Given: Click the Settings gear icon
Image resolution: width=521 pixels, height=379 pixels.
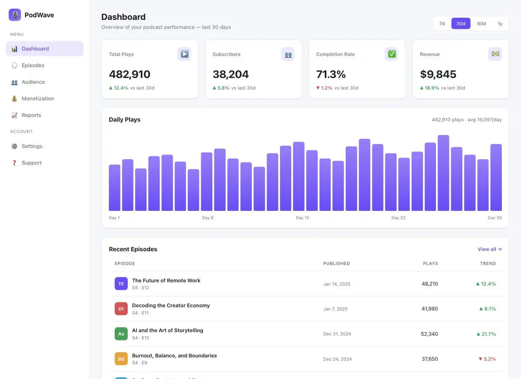Looking at the screenshot, I should pyautogui.click(x=14, y=146).
